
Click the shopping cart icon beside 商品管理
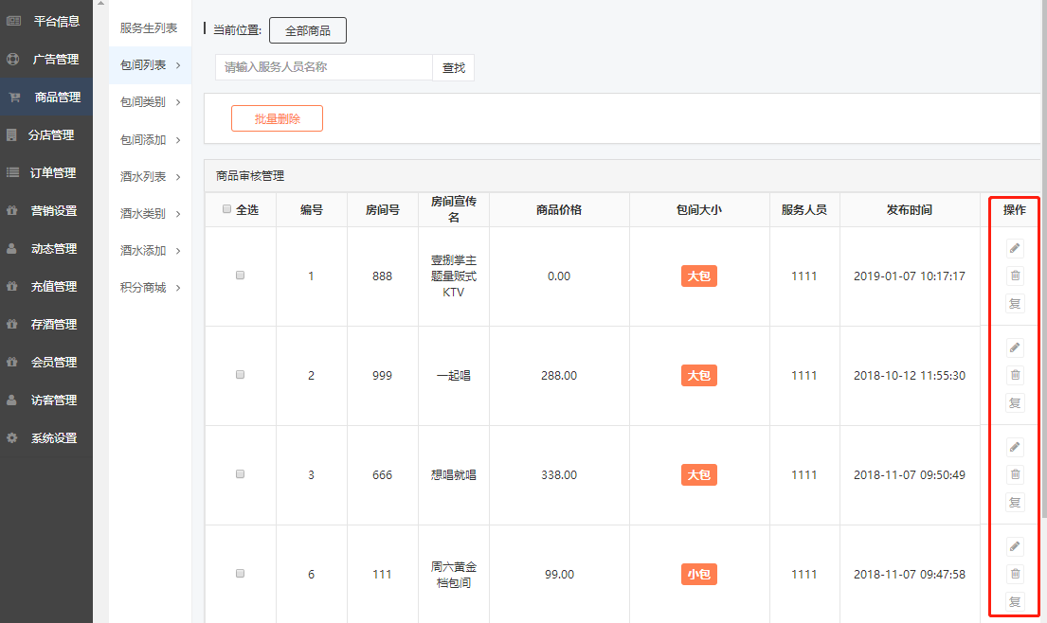15,97
